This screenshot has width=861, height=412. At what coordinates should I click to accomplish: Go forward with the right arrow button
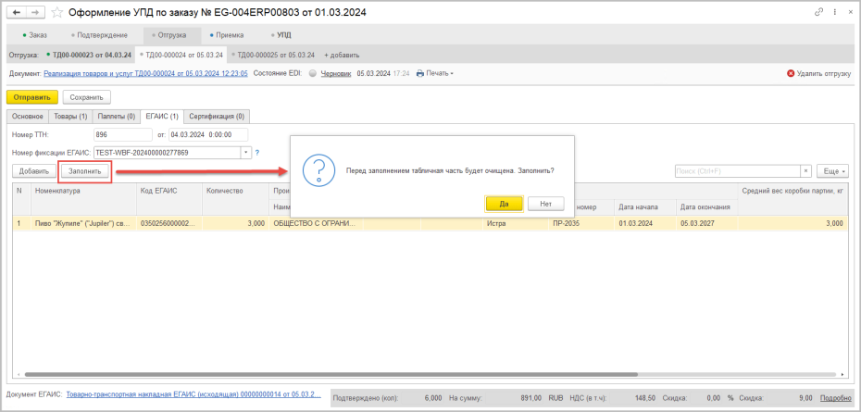[x=34, y=12]
